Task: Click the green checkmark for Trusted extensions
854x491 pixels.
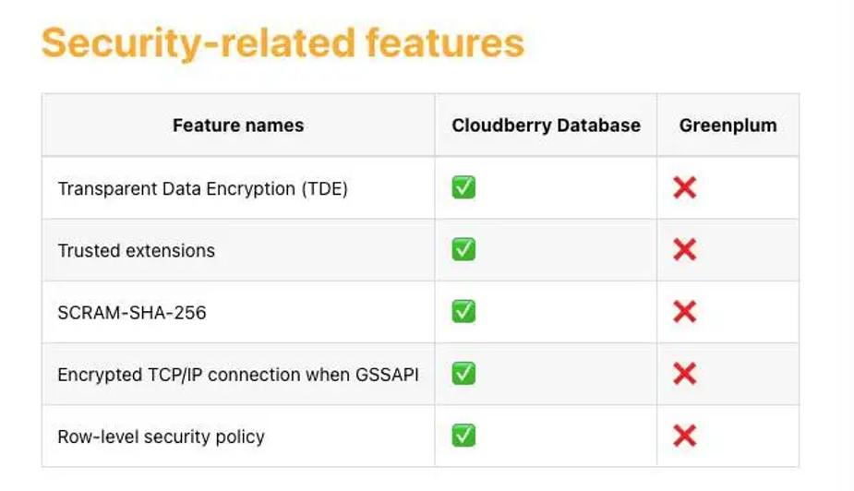Action: click(x=463, y=249)
